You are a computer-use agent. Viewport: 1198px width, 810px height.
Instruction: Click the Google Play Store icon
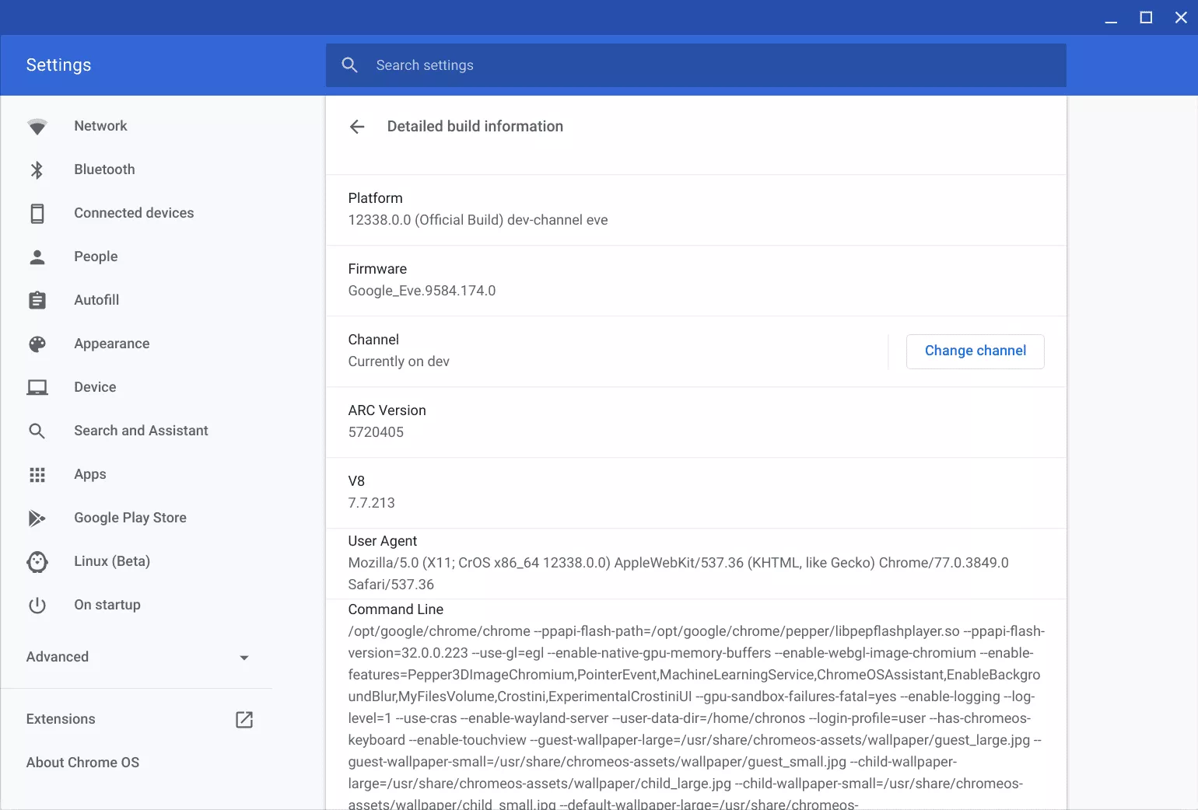tap(37, 518)
